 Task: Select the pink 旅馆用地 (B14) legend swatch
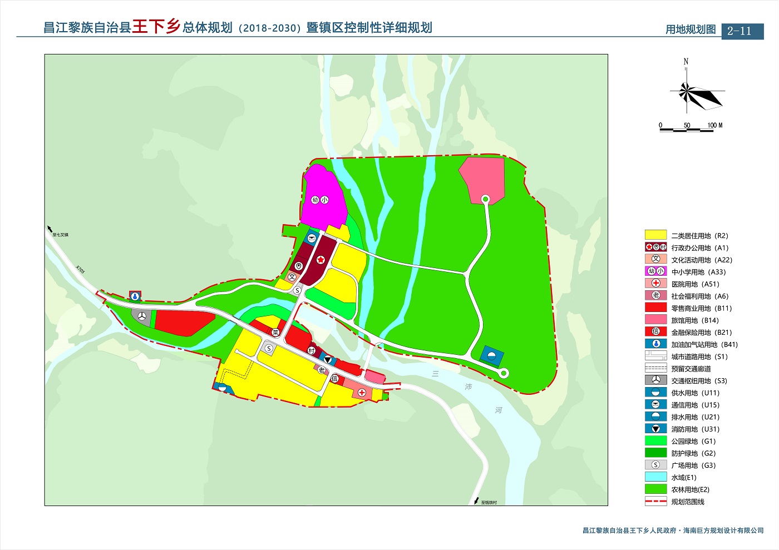click(x=655, y=320)
